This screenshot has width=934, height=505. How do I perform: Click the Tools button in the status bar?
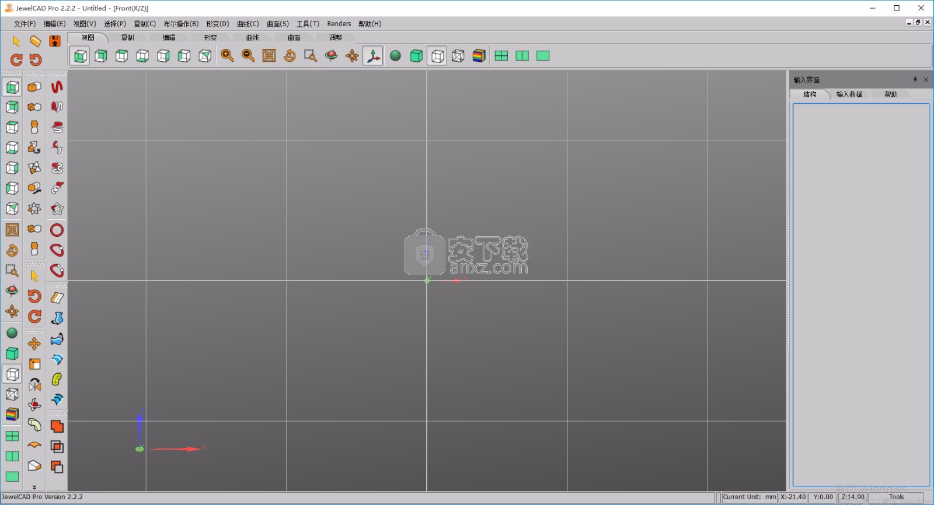point(896,497)
